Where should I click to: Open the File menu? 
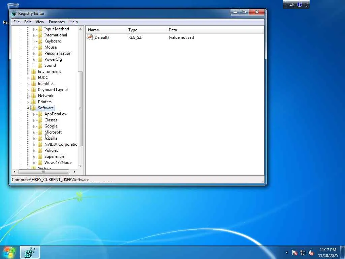(x=17, y=22)
